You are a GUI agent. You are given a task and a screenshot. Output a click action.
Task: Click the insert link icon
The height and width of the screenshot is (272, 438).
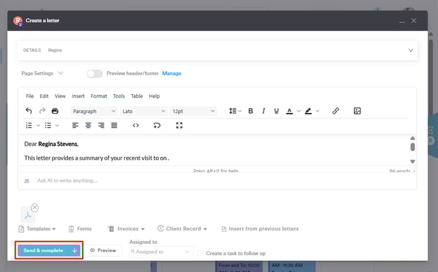(x=335, y=111)
